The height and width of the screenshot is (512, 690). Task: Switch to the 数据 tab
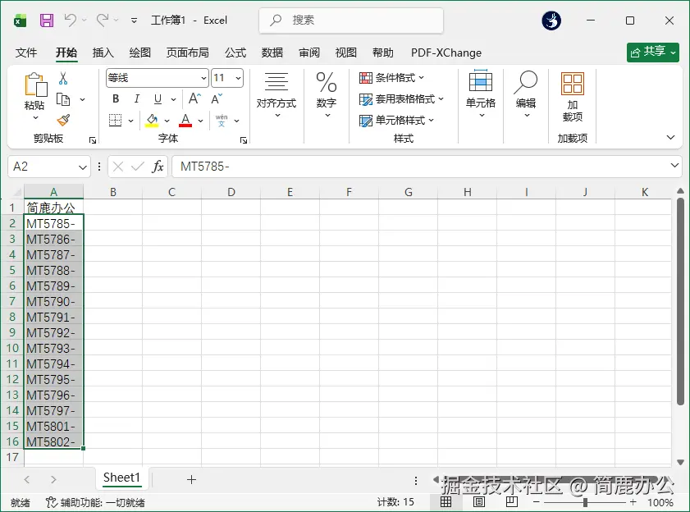272,53
